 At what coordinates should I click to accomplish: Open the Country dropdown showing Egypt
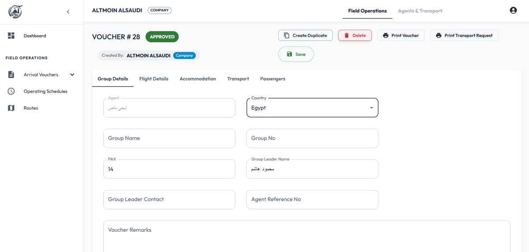[x=312, y=108]
